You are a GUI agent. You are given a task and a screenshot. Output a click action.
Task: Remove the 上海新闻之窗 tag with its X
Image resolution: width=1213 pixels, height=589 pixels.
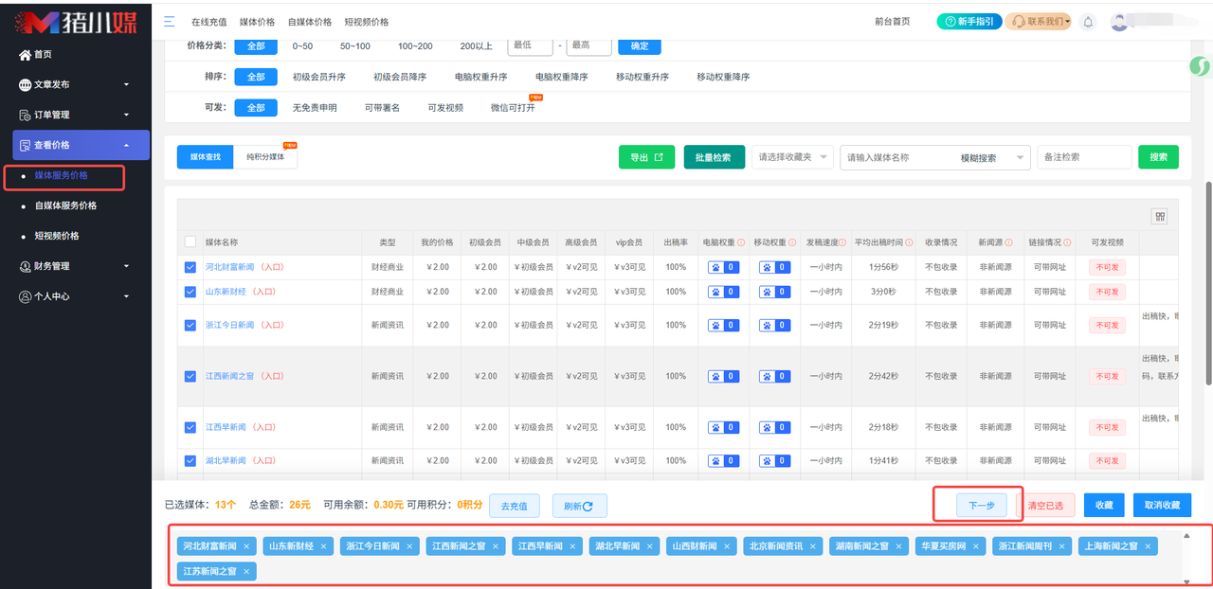point(1148,546)
